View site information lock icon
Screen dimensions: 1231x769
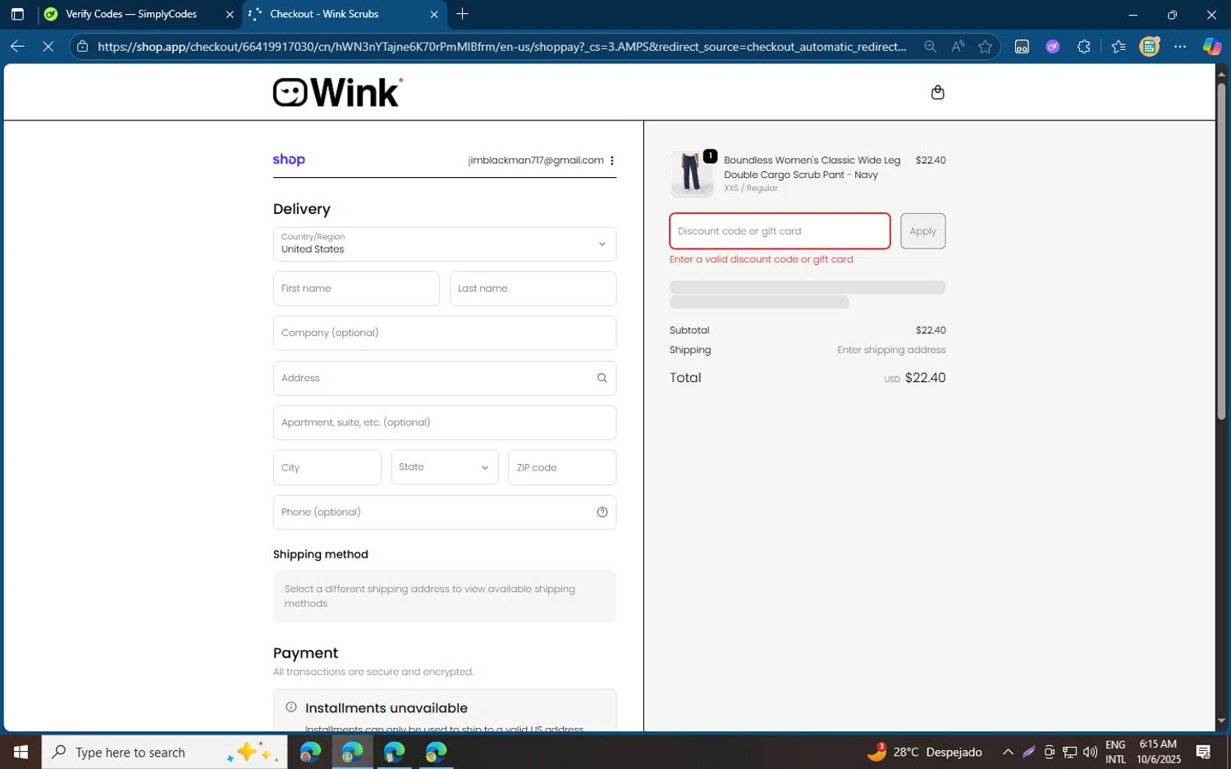click(x=82, y=47)
